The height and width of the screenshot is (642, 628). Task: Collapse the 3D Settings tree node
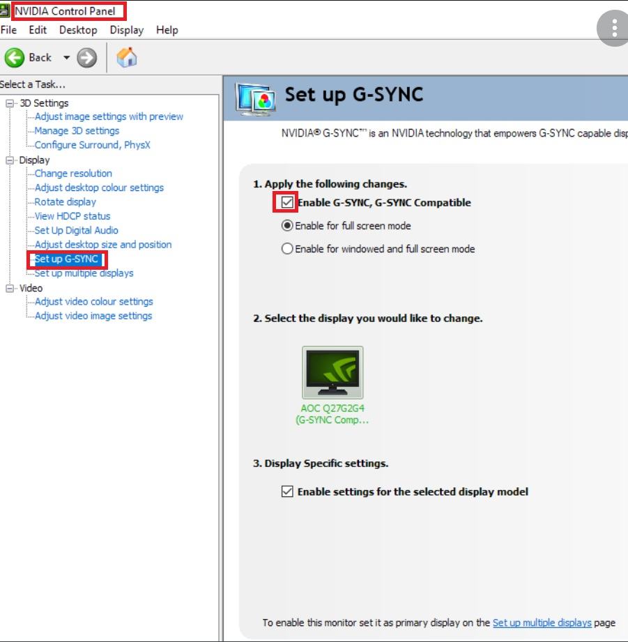point(10,103)
